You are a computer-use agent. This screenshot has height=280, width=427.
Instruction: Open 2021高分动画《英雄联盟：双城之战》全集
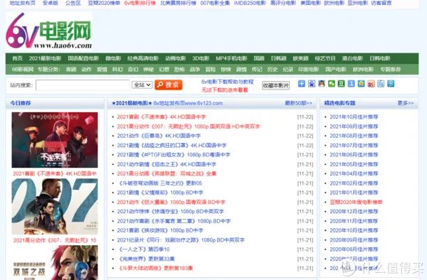point(167,173)
